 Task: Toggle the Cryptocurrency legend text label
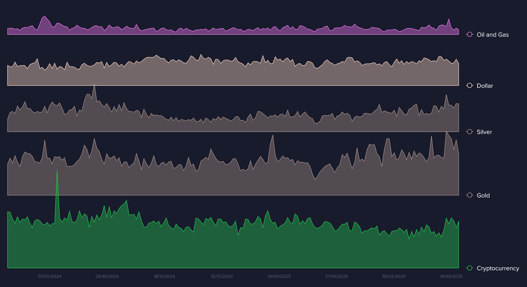click(x=497, y=268)
